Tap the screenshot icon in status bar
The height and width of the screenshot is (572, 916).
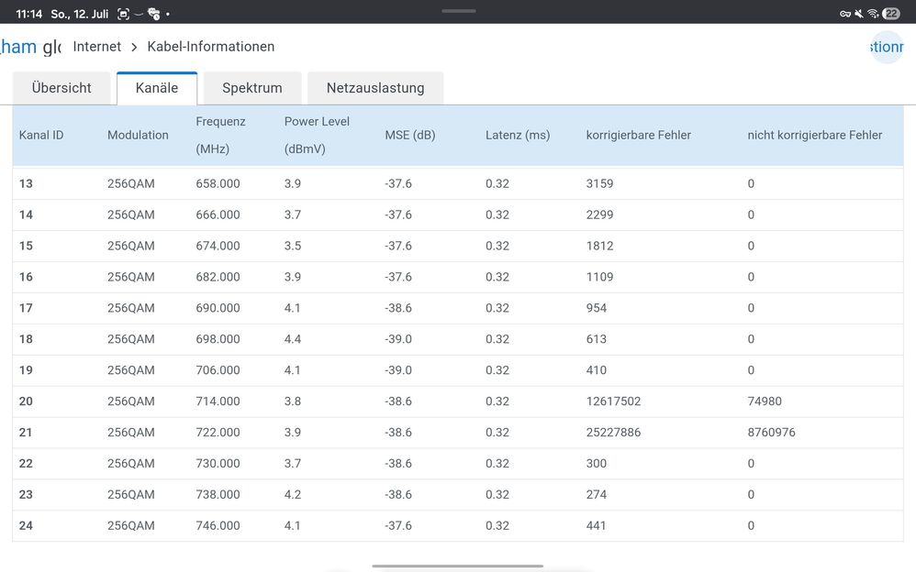[x=123, y=14]
